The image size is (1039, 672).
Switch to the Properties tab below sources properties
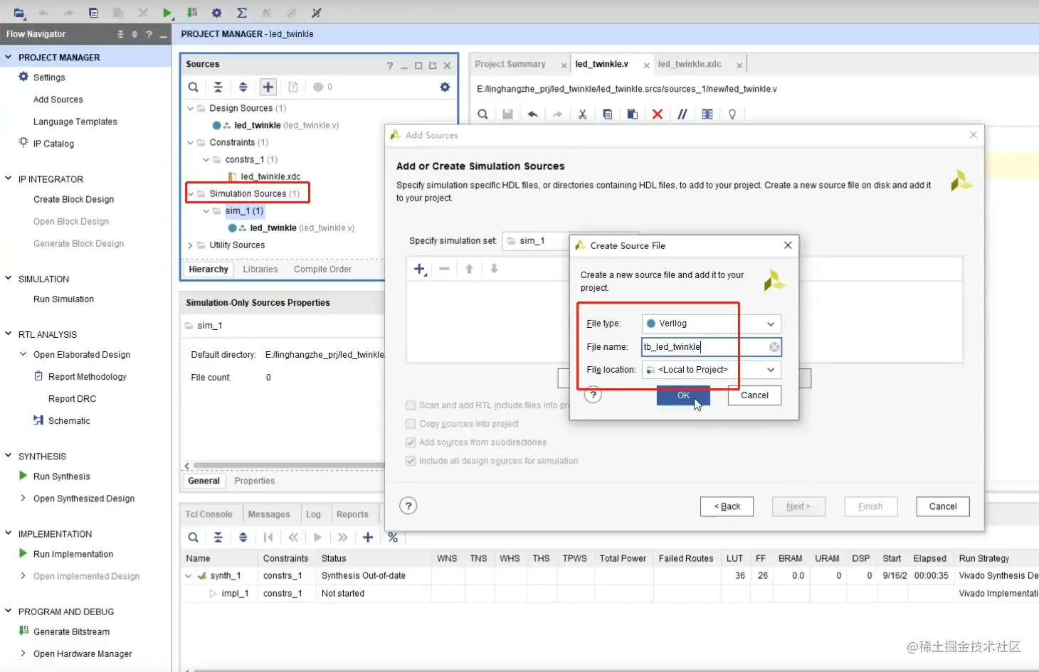(x=255, y=481)
